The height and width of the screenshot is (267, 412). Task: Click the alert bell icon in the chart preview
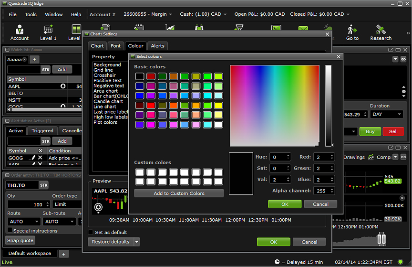98,207
